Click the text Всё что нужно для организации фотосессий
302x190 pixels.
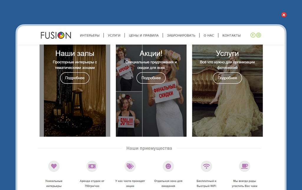pos(227,65)
